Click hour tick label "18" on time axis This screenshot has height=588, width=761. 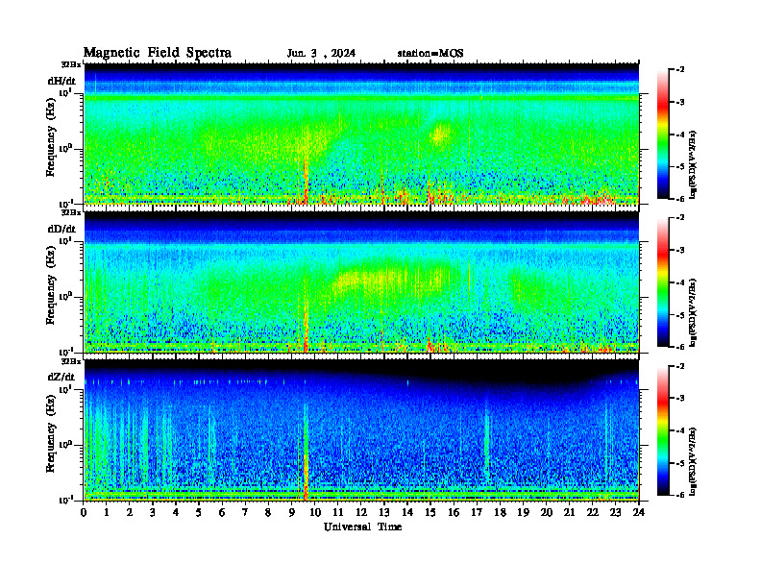[x=500, y=512]
